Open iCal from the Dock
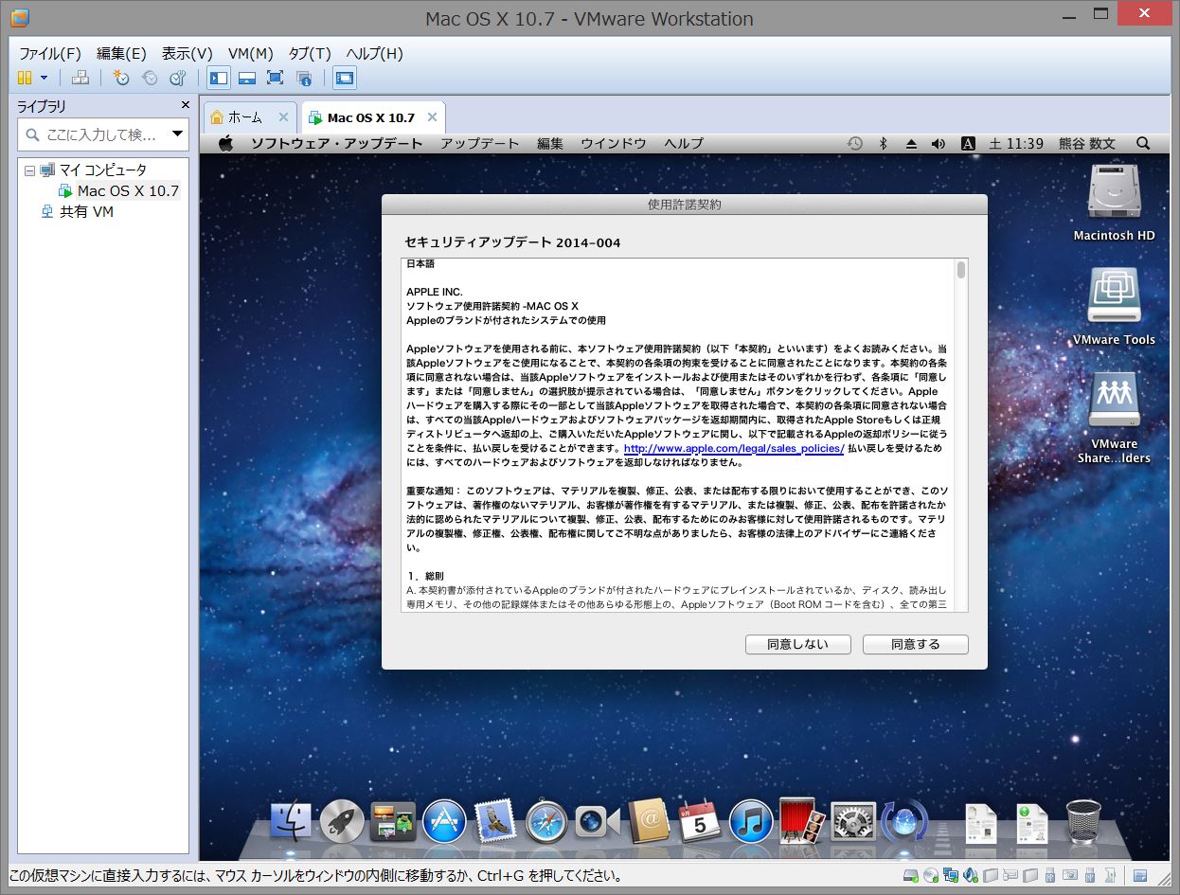 [700, 821]
